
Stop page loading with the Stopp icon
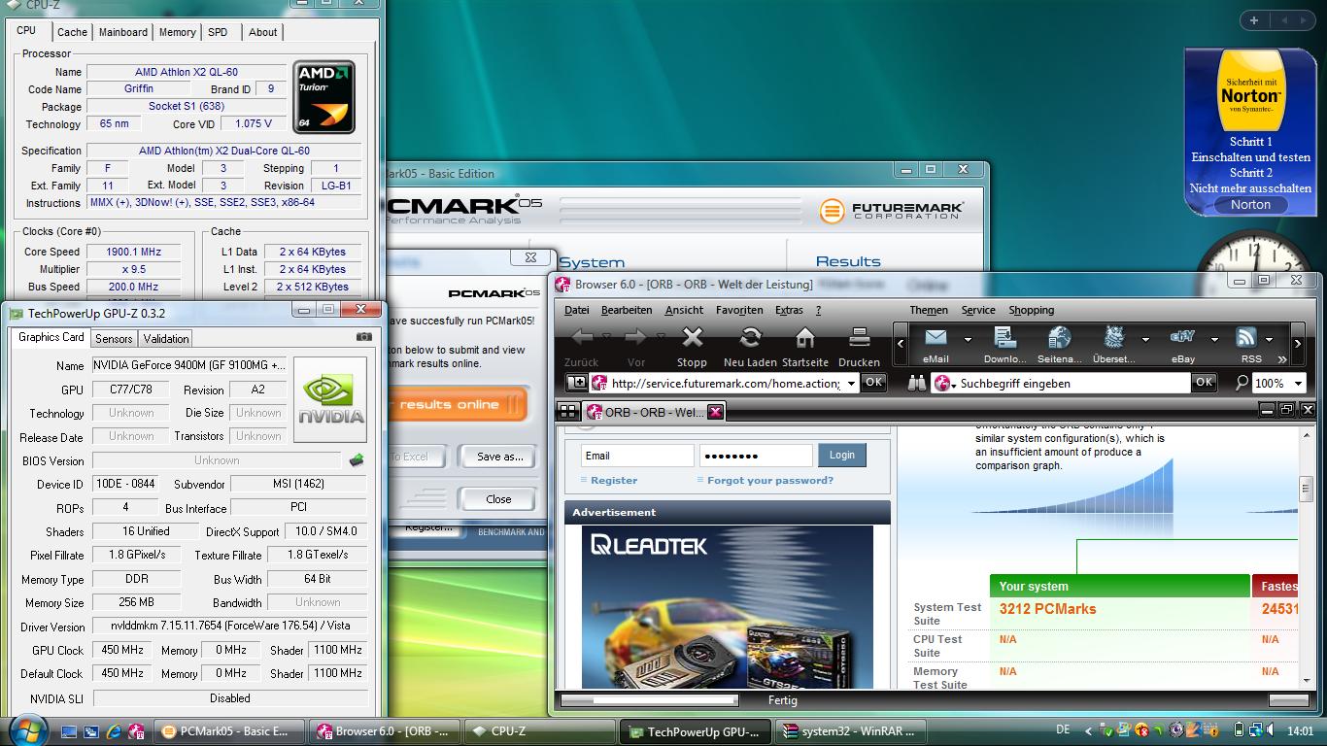pos(692,338)
